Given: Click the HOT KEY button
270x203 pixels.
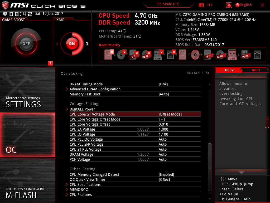Looking at the screenshot, I should [193, 73].
